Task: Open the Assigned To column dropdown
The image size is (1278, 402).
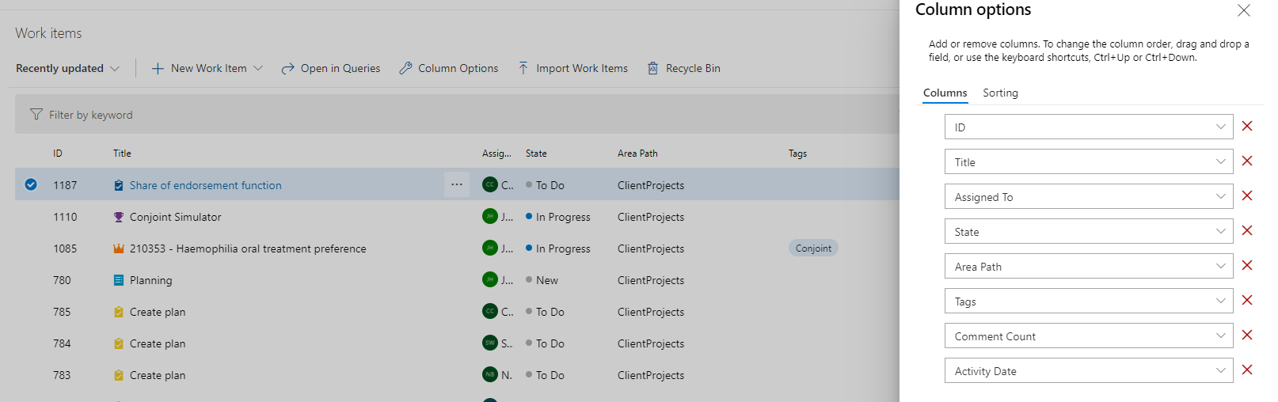Action: [1220, 196]
